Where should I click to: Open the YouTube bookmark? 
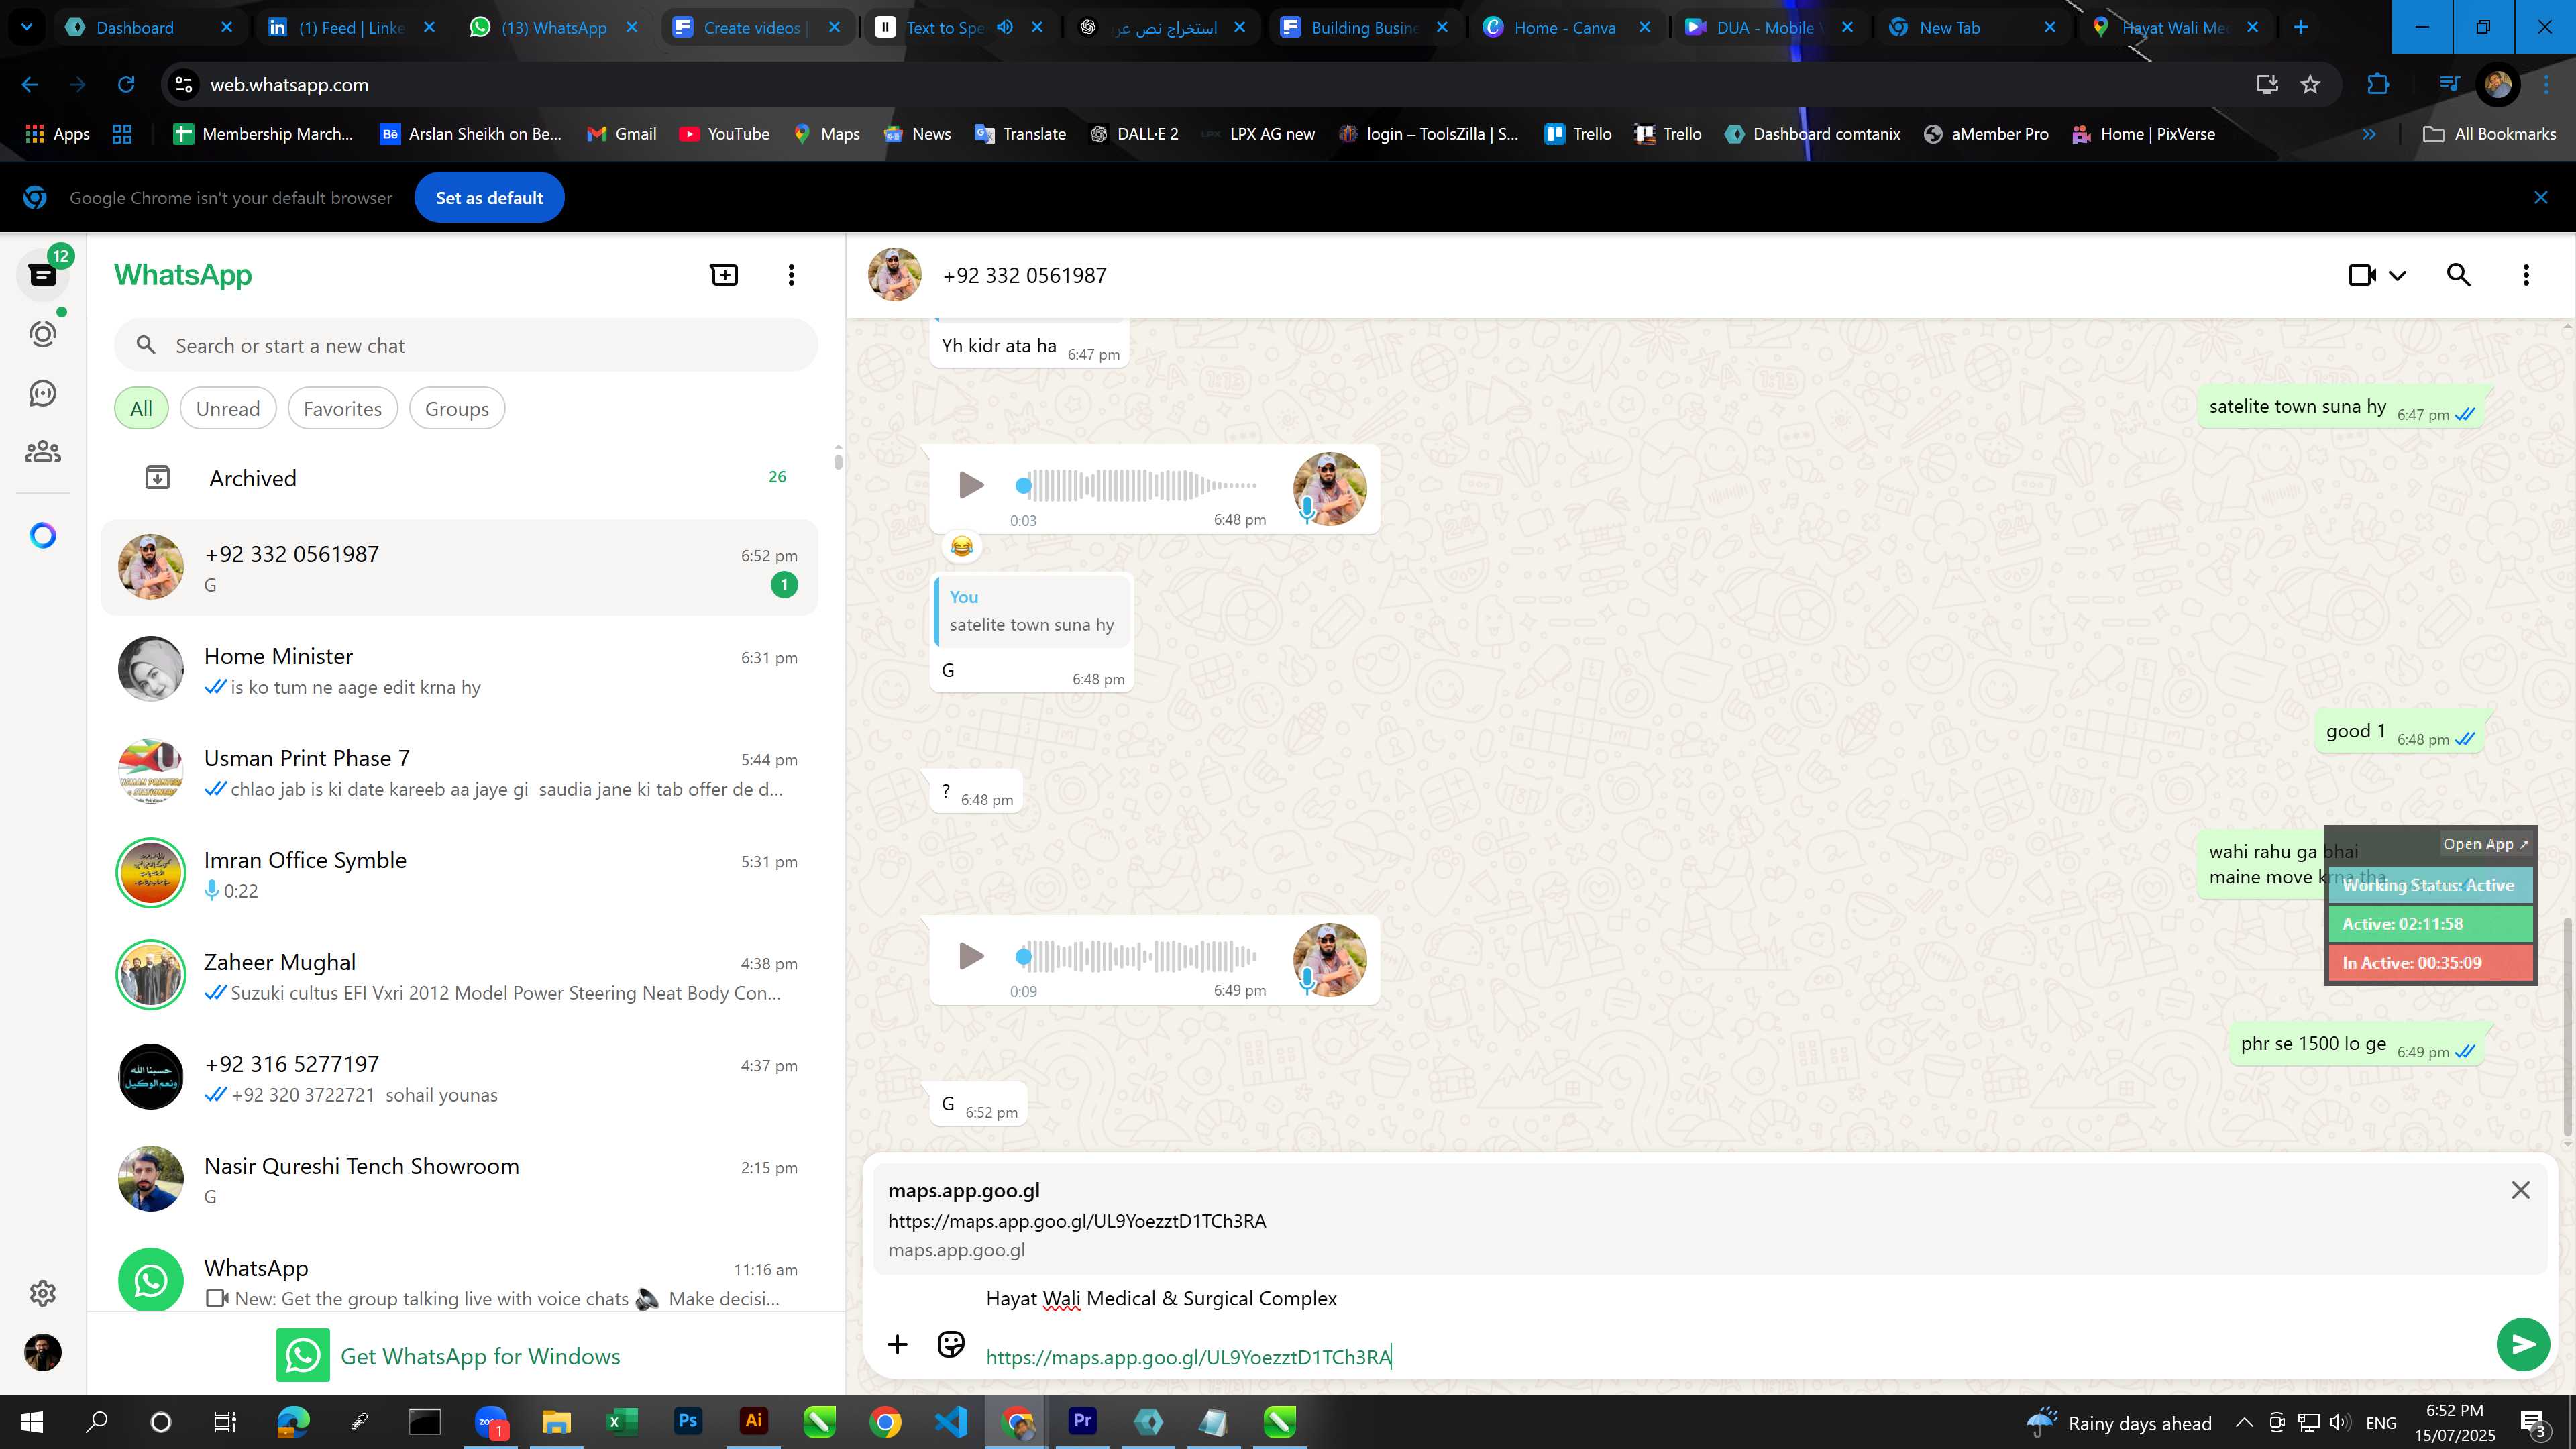pyautogui.click(x=724, y=134)
